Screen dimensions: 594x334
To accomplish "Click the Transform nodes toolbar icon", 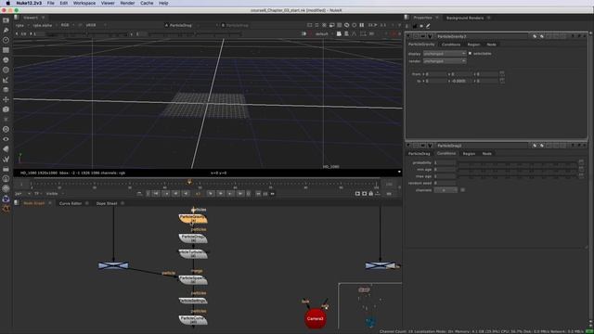I will 6,99.
